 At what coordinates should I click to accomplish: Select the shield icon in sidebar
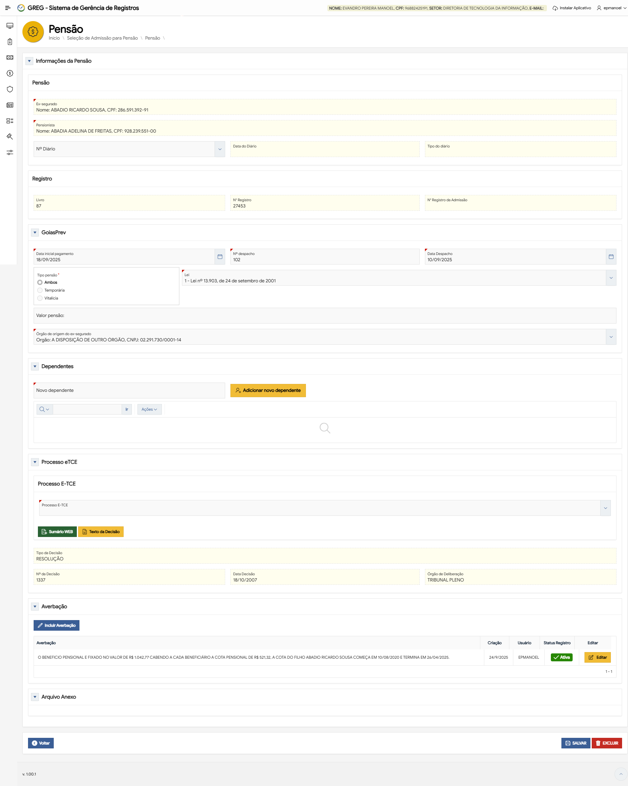point(10,89)
